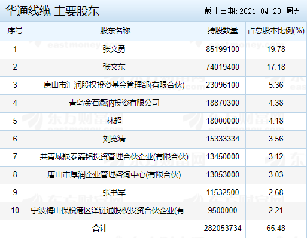The height and width of the screenshot is (240, 307).
Task: Click total percentage 65.48
Action: tap(276, 228)
